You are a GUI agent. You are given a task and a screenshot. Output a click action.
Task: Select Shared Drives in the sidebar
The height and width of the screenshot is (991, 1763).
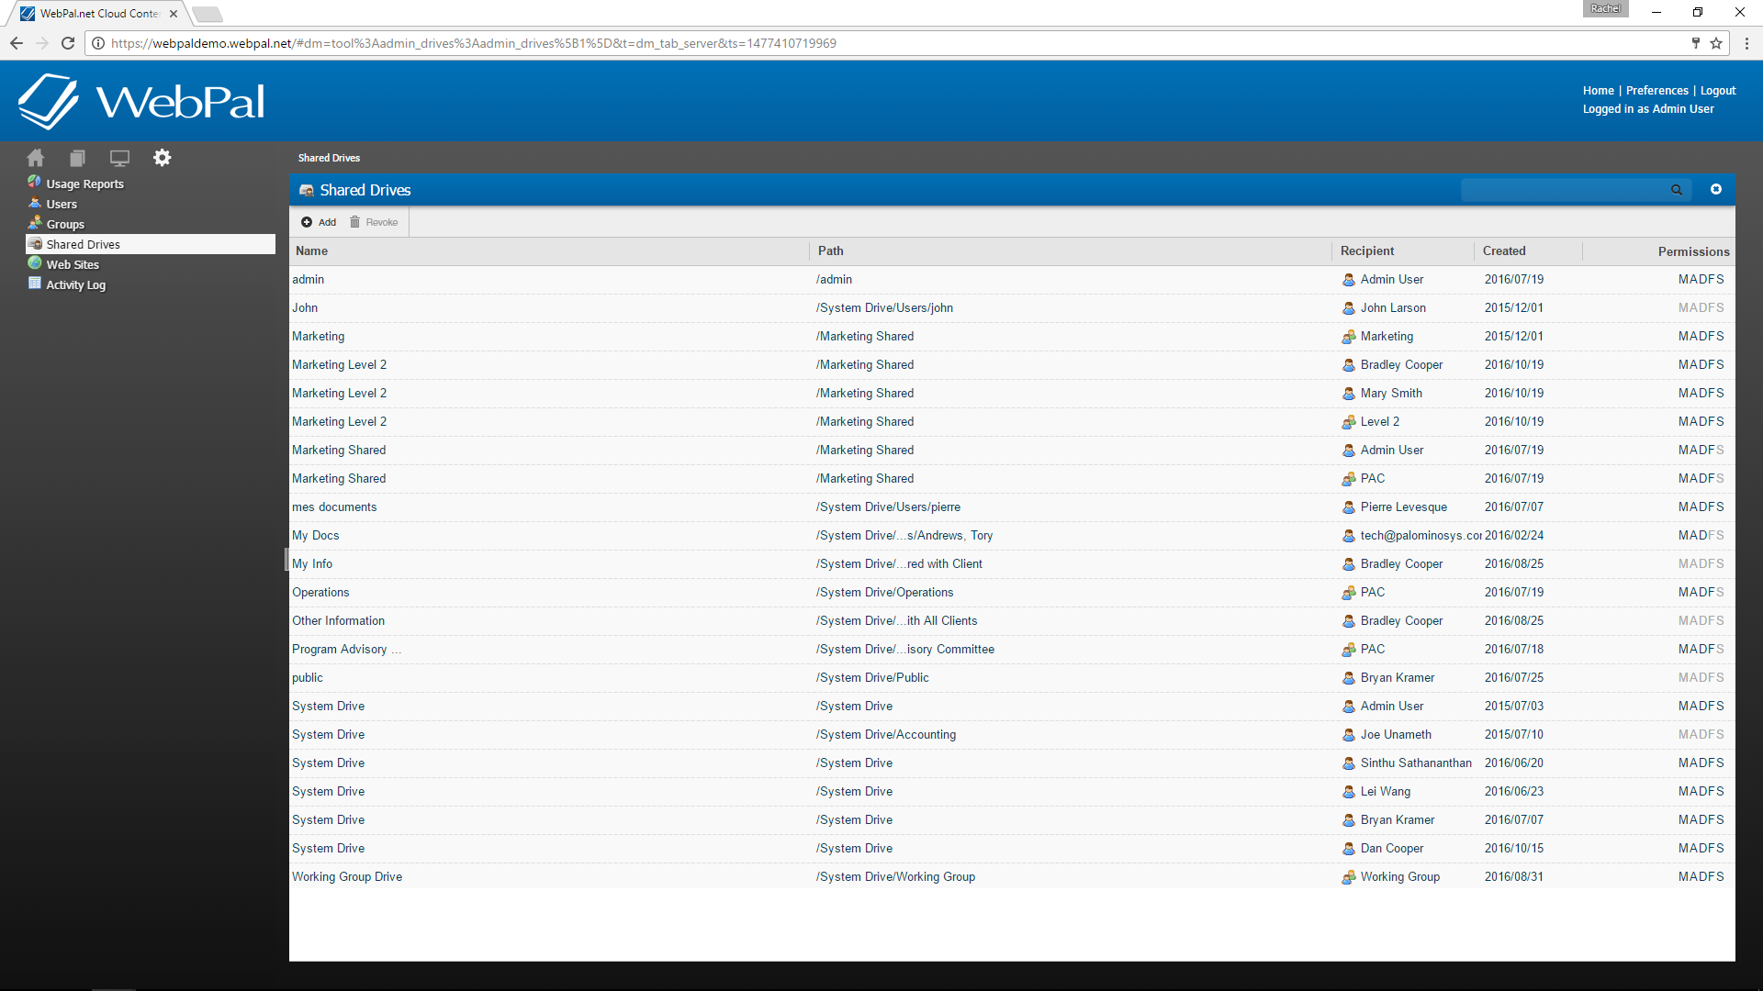tap(151, 244)
